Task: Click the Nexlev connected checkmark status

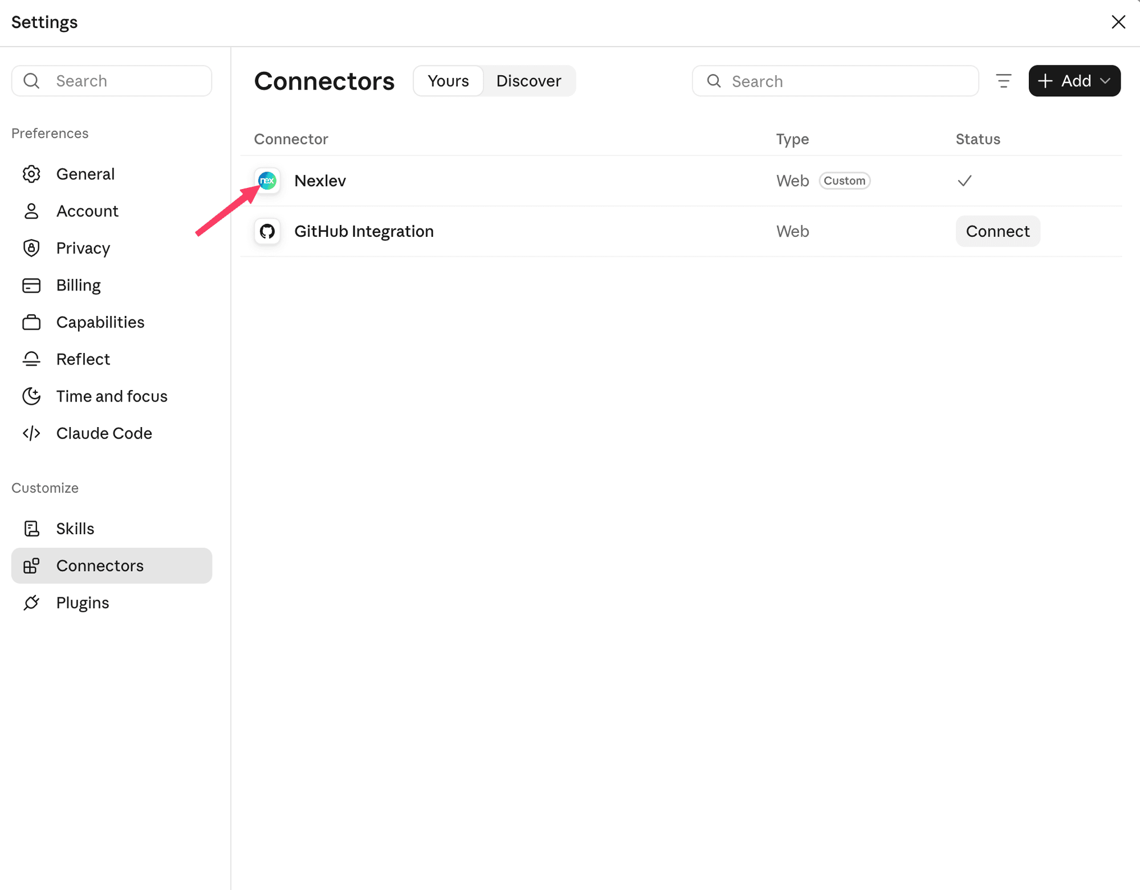Action: click(964, 181)
